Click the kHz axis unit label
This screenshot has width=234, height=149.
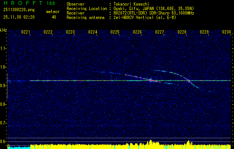pyautogui.click(x=3, y=30)
